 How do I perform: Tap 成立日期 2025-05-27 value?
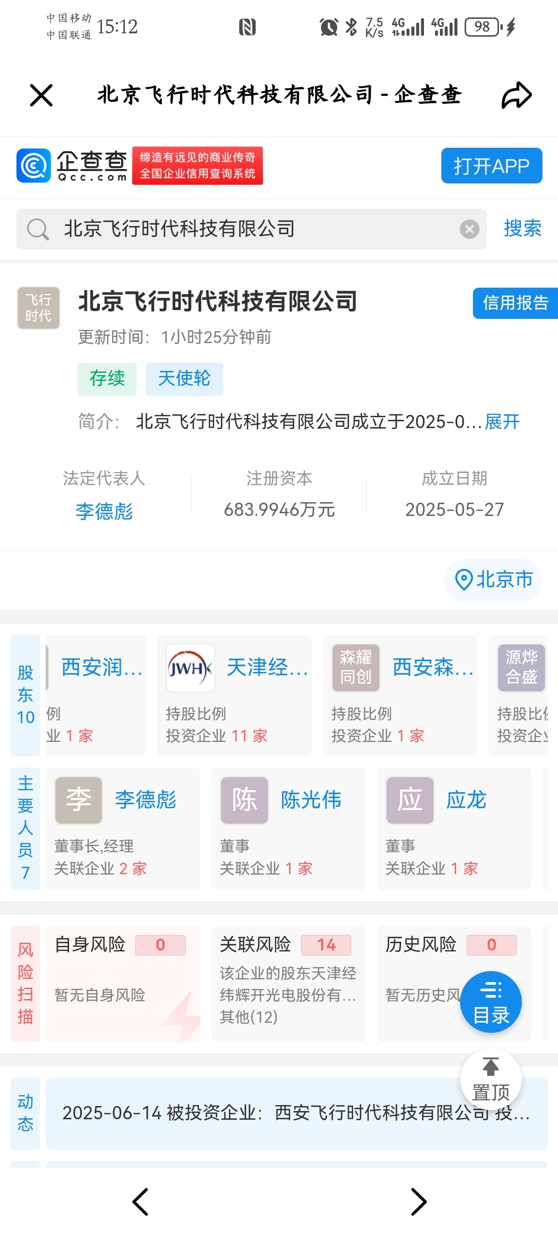point(455,510)
